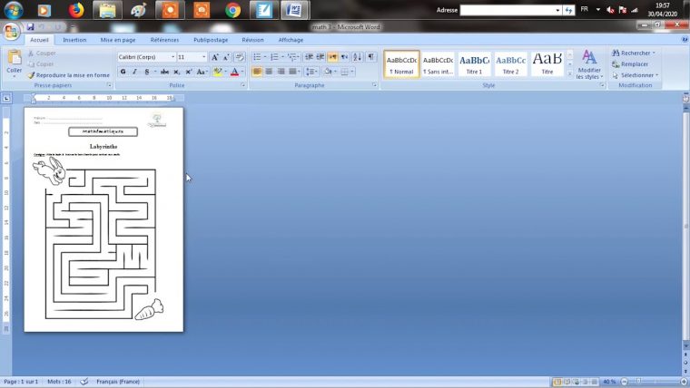
Task: Toggle paragraph marks display
Action: tap(370, 57)
